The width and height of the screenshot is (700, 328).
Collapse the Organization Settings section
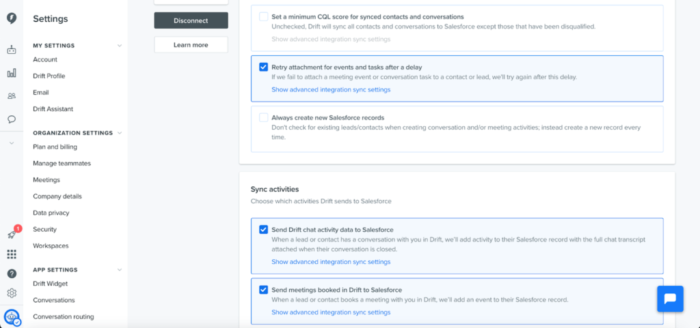tap(119, 132)
